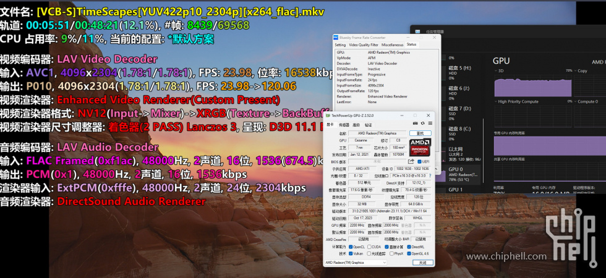This screenshot has height=278, width=606.
Task: Click the WHQL digital signature field
Action: point(417,218)
